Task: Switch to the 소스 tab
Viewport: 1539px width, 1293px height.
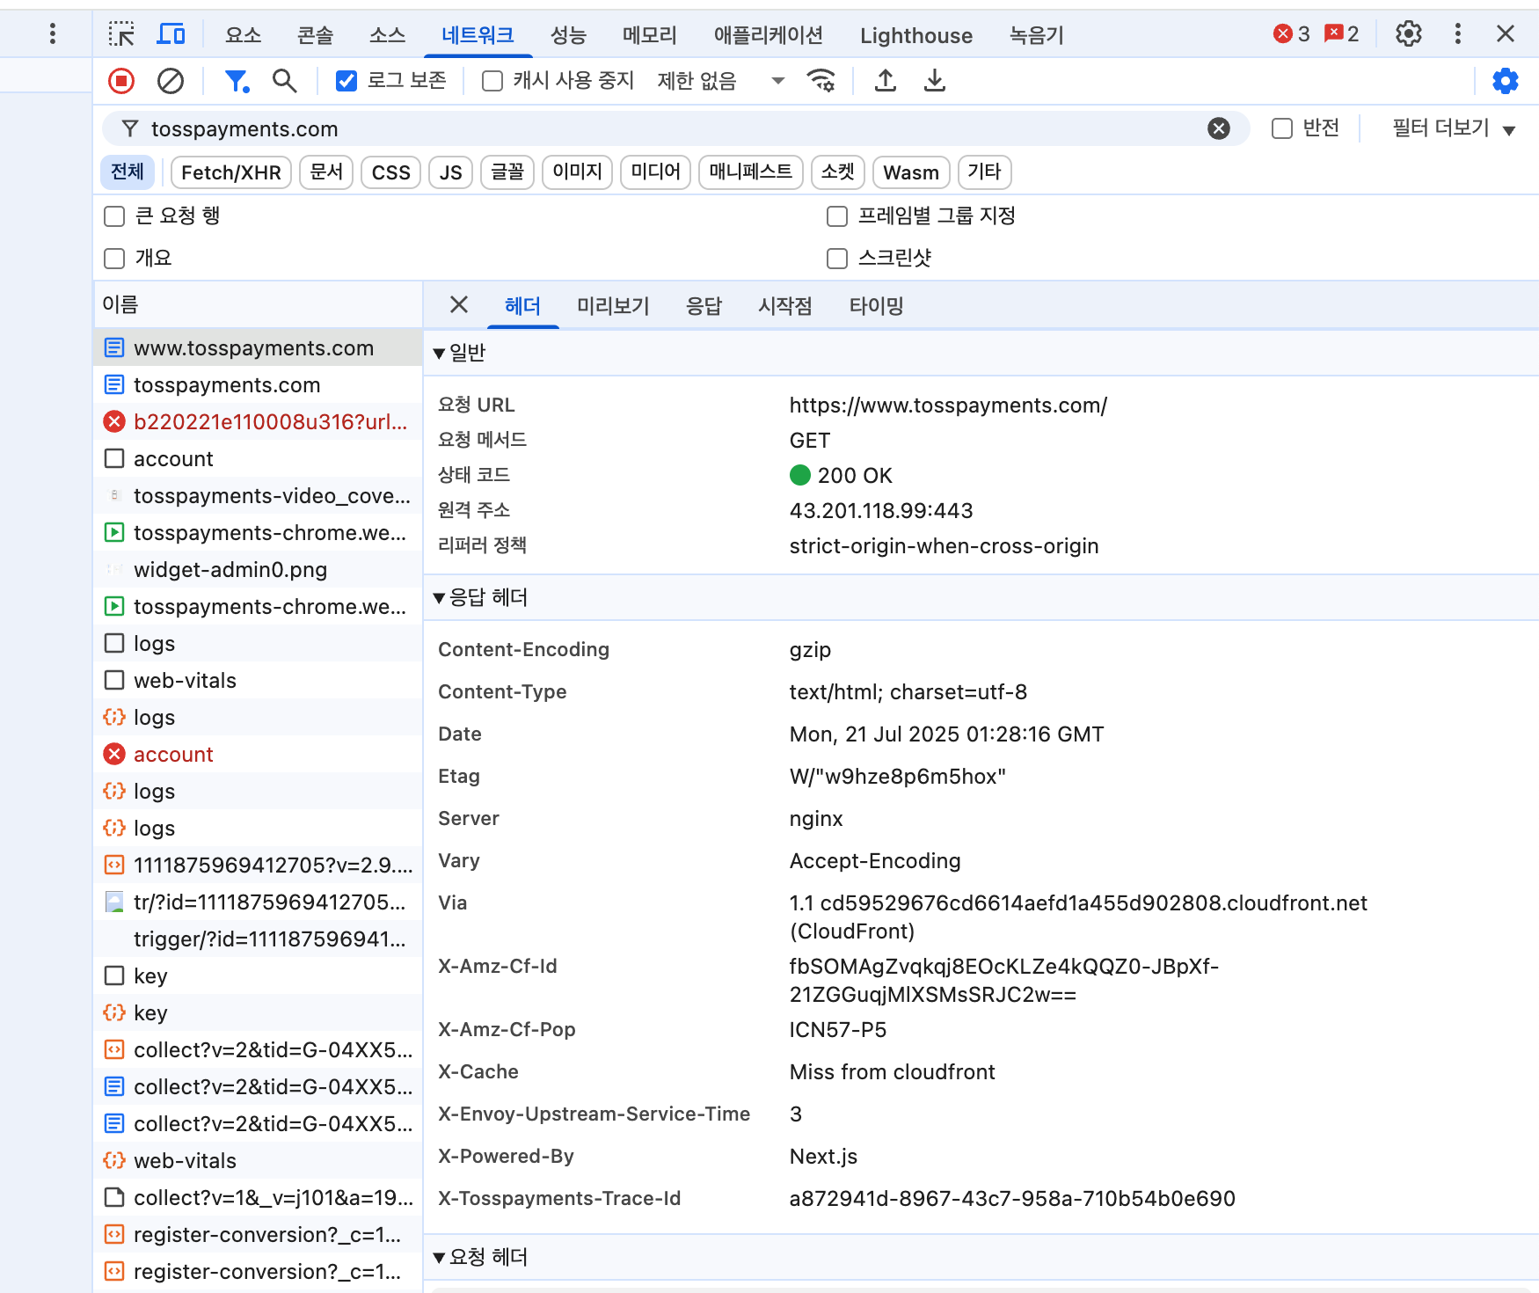Action: [388, 35]
